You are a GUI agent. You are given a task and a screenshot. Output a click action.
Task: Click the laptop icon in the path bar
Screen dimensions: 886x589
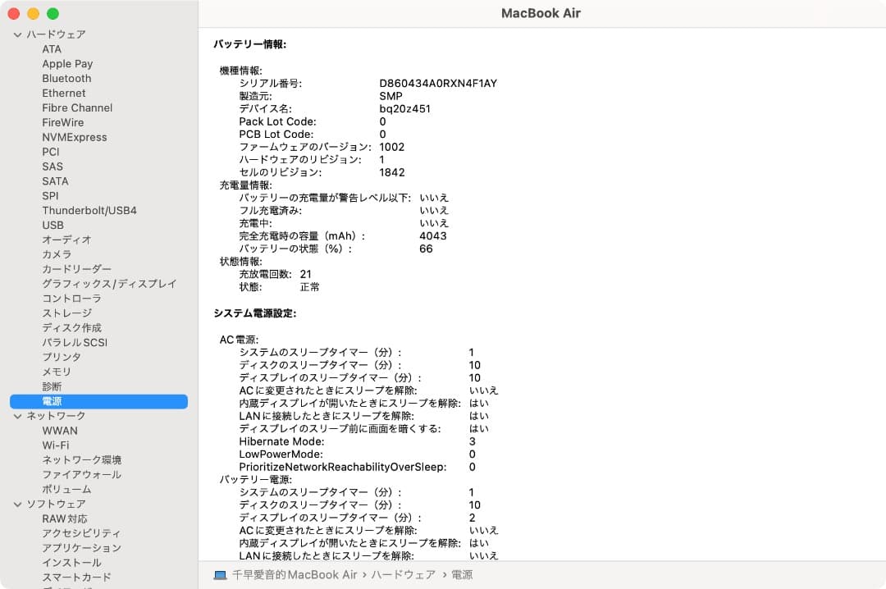point(220,575)
